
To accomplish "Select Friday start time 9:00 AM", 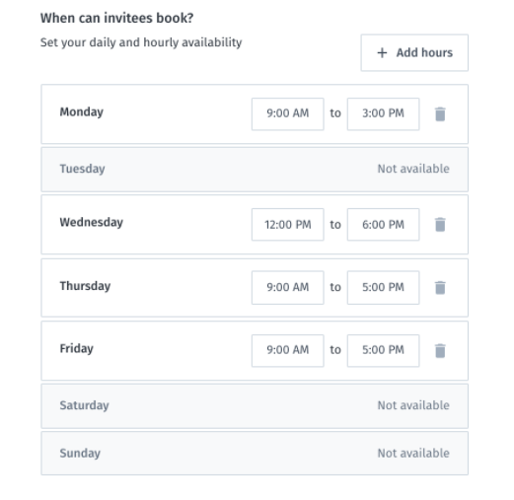I will 288,351.
